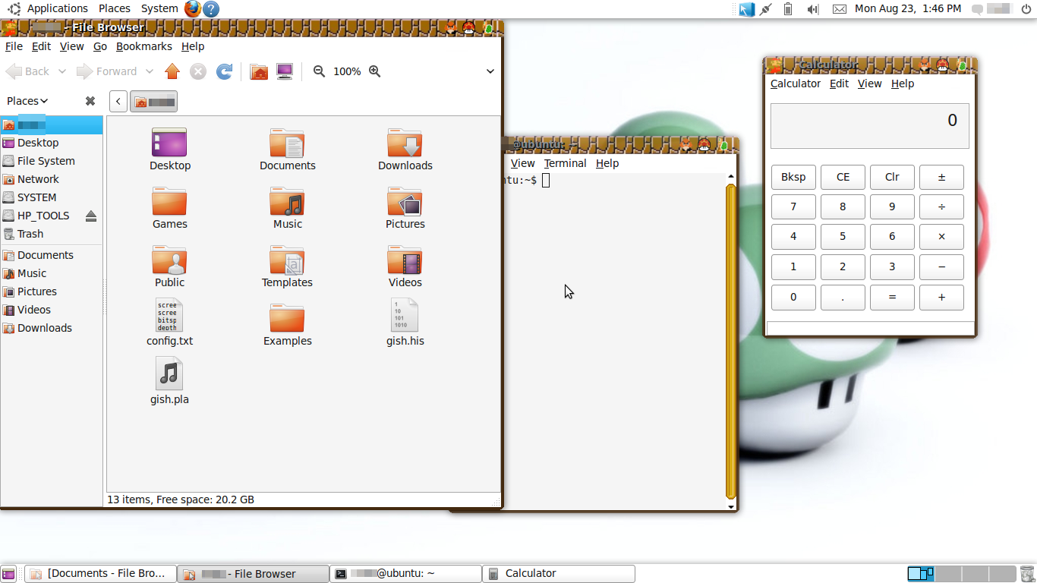Go up to parent folder arrow

(x=172, y=71)
